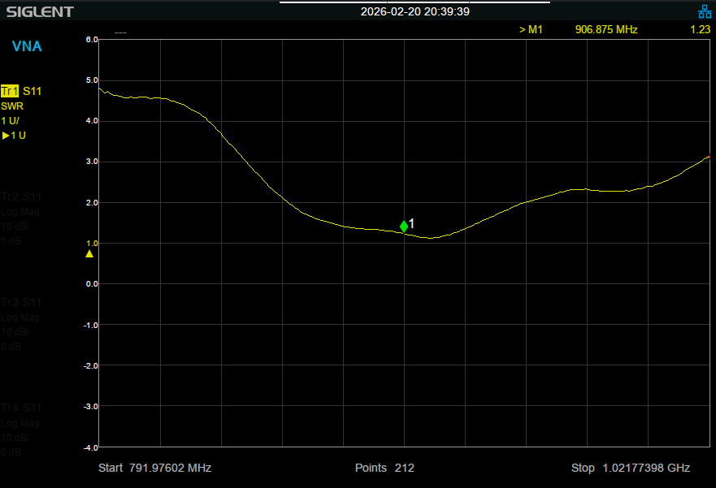Screen dimensions: 716x488
Task: Open the SWR format selector for Tr1
Action: [x=12, y=106]
